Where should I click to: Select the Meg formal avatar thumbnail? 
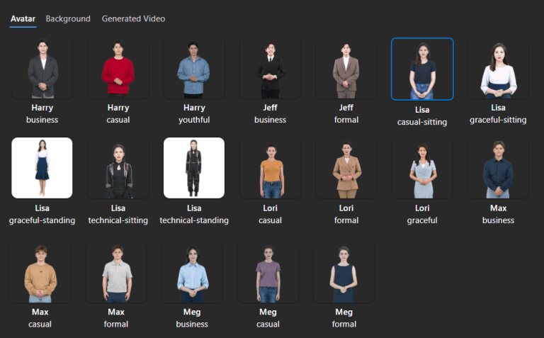click(344, 272)
